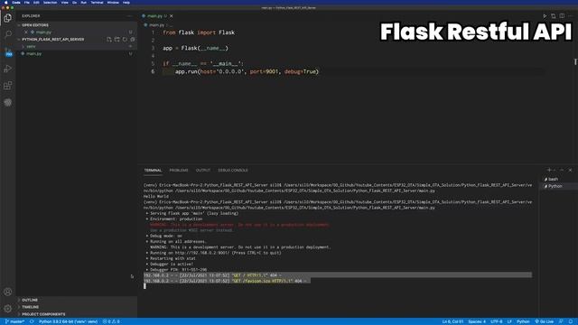Open notifications bell in status bar
Screen dimensions: 578x325
click(x=571, y=321)
